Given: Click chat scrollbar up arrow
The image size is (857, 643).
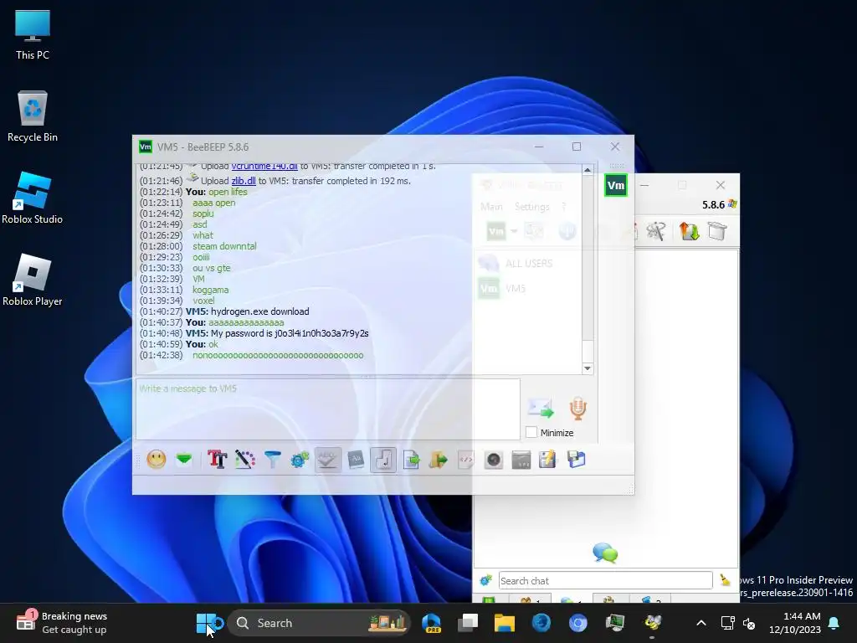Looking at the screenshot, I should tap(588, 170).
